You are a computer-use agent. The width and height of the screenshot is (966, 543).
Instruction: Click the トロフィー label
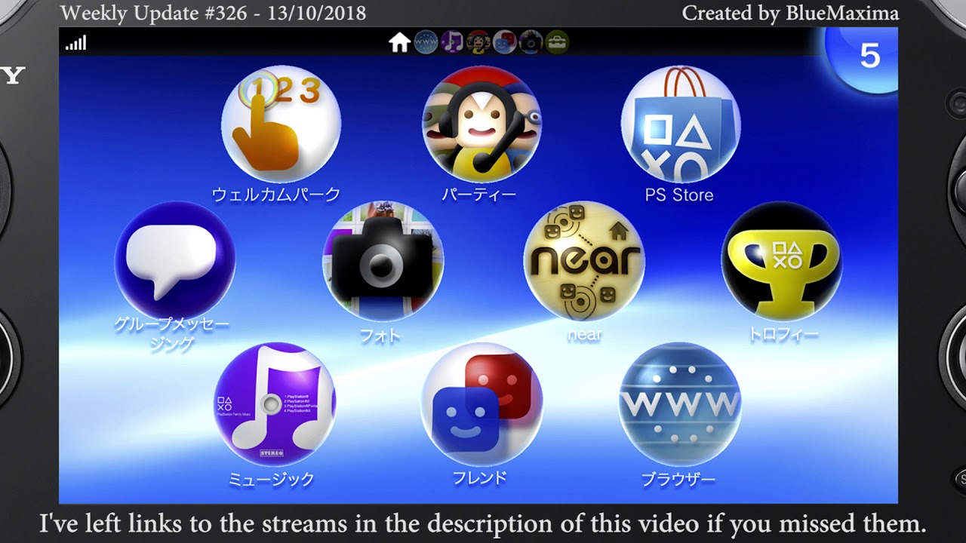[x=783, y=335]
